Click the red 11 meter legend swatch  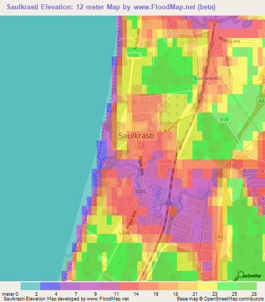[x=129, y=286]
